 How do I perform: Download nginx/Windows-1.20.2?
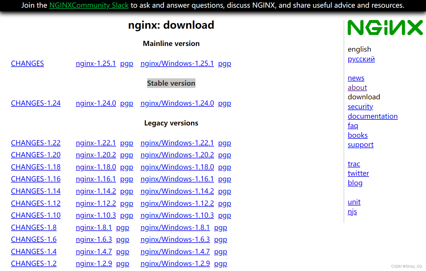177,155
